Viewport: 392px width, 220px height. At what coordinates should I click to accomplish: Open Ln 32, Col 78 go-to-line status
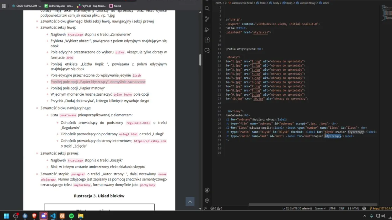(297, 208)
